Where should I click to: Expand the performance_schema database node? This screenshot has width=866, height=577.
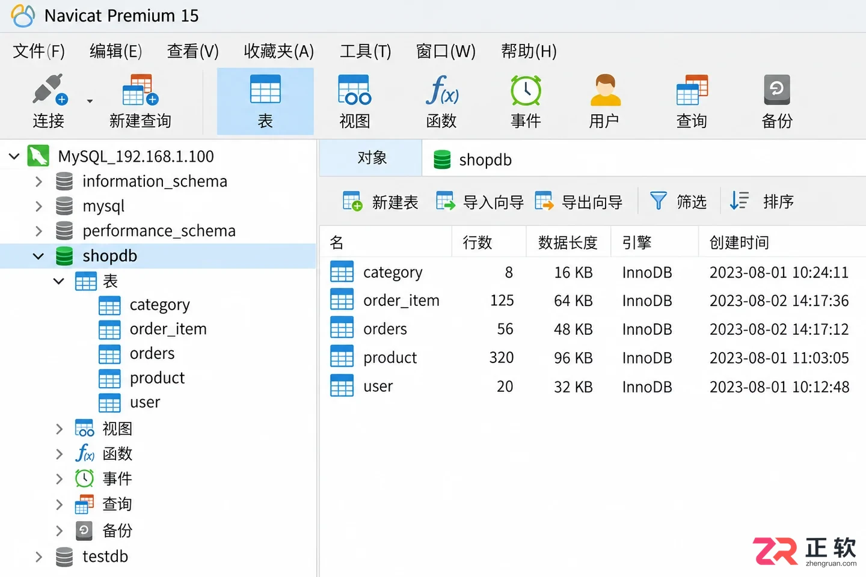pos(38,231)
